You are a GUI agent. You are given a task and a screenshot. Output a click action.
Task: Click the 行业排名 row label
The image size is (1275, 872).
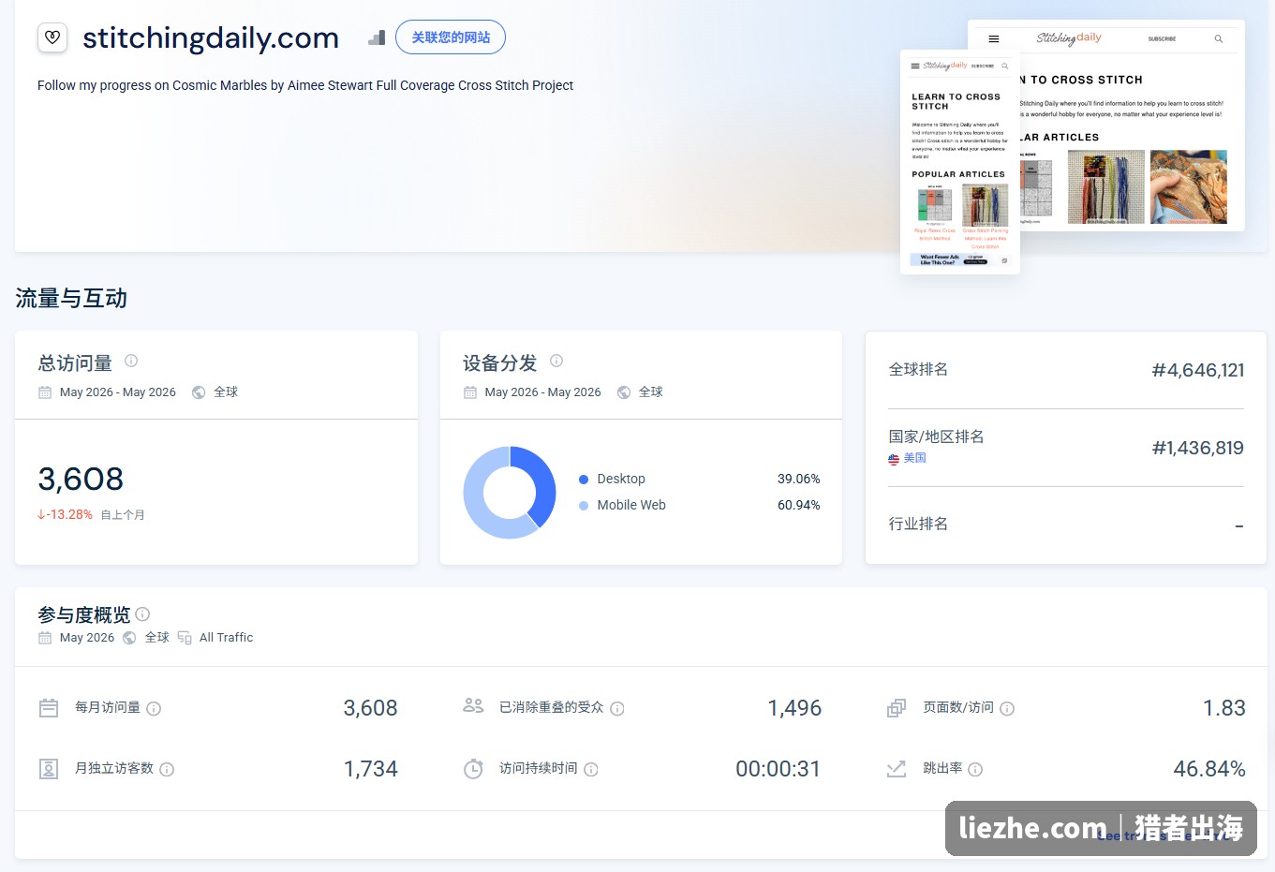pos(918,524)
